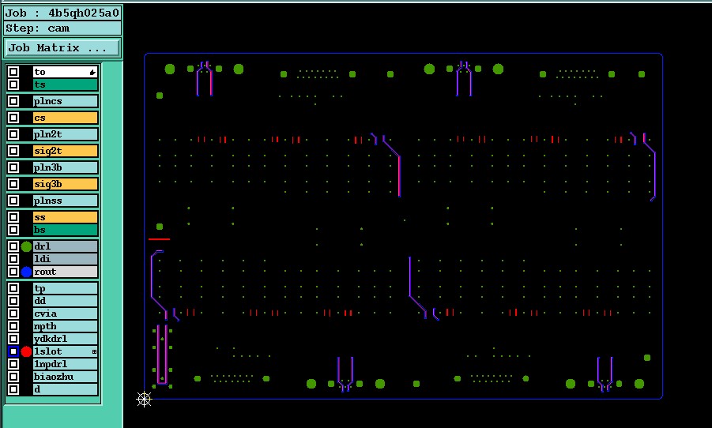Select layer name 'drl'
Screen dimensions: 712x428
click(x=65, y=246)
